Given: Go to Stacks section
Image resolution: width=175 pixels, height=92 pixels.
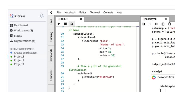Looking at the screenshot, I should pos(18,36).
